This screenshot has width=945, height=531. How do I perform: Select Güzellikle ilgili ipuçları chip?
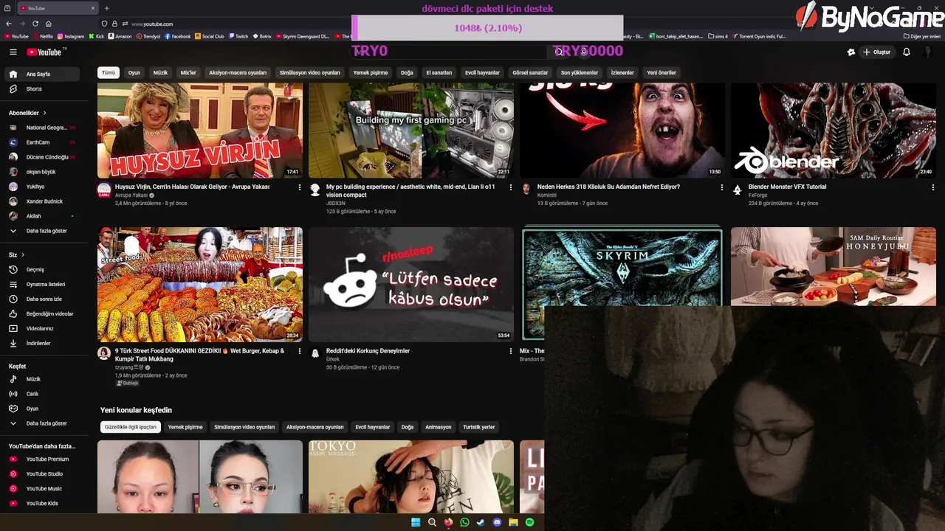click(131, 427)
